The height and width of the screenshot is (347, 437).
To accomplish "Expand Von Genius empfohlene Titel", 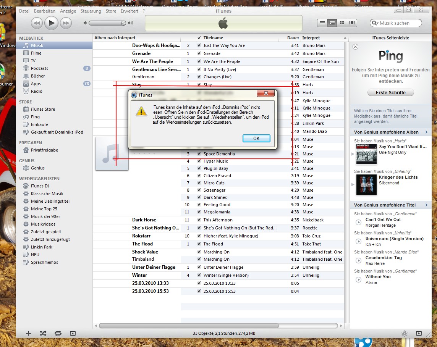I will 426,205.
